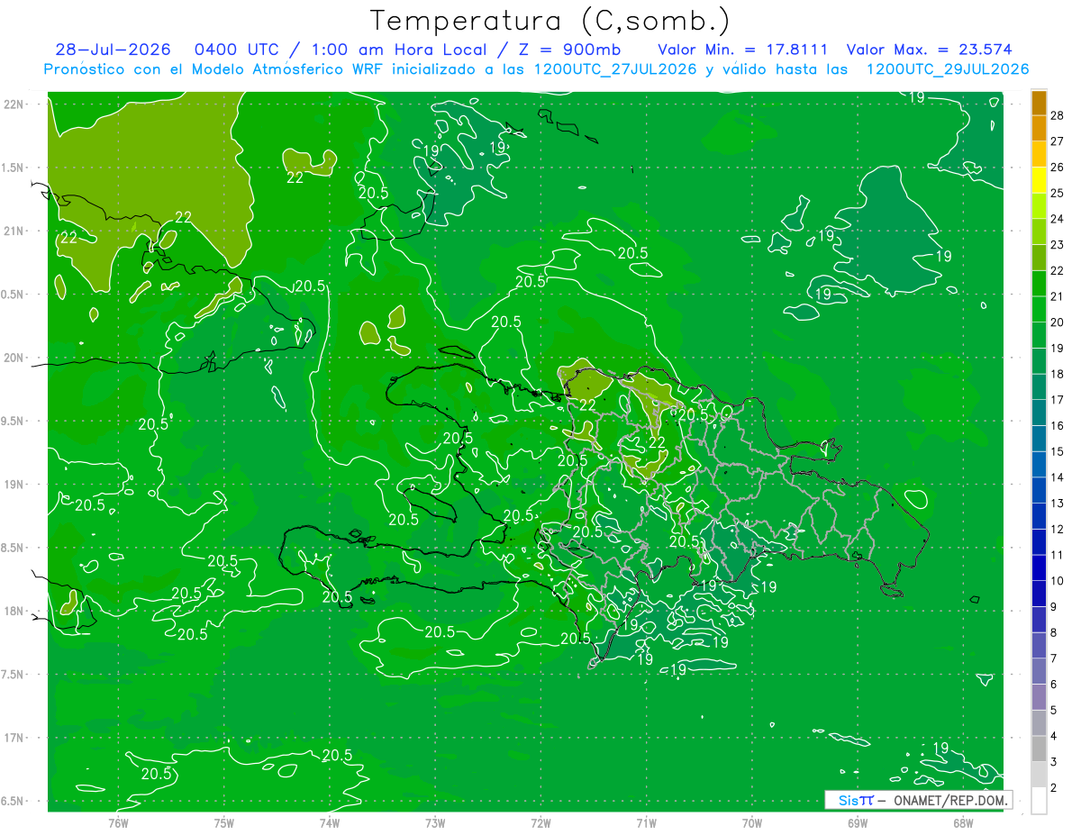Select the olive legend swatch between 22 and 23
Viewport: 1081px width, 835px height.
[1039, 258]
